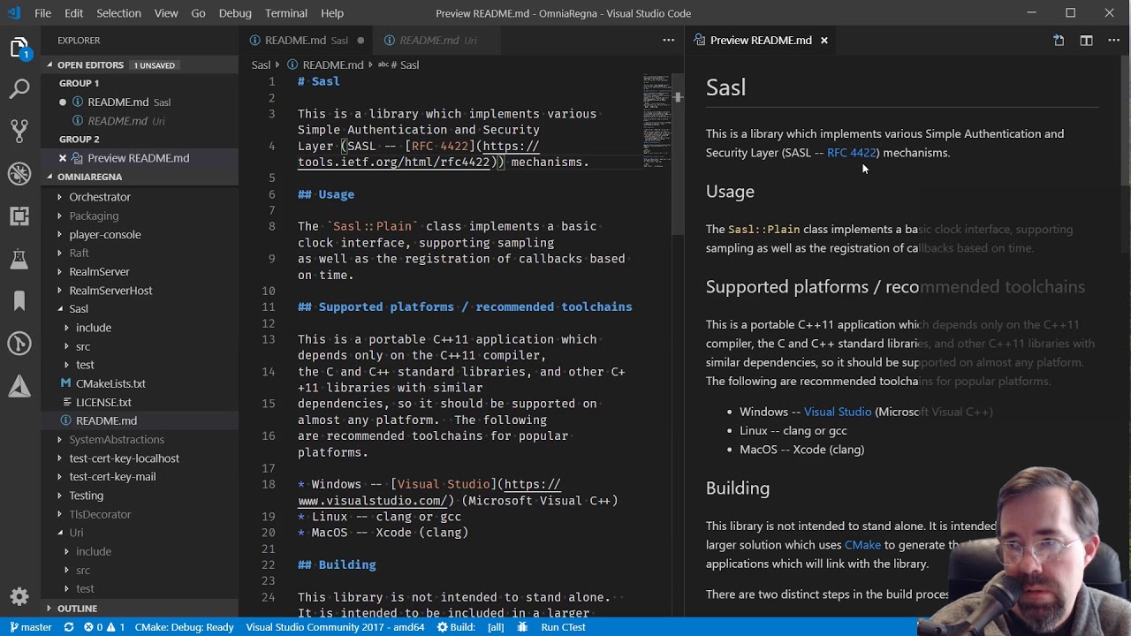1131x636 pixels.
Task: Open the Debug menu
Action: click(x=235, y=13)
